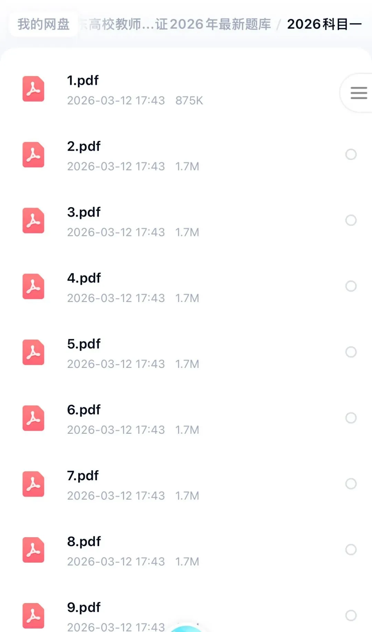
Task: Tap the PDF icon next to 6.pdf
Action: coord(33,418)
